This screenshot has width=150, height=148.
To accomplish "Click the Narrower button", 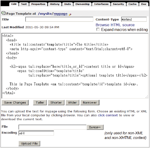I will coord(90,103).
